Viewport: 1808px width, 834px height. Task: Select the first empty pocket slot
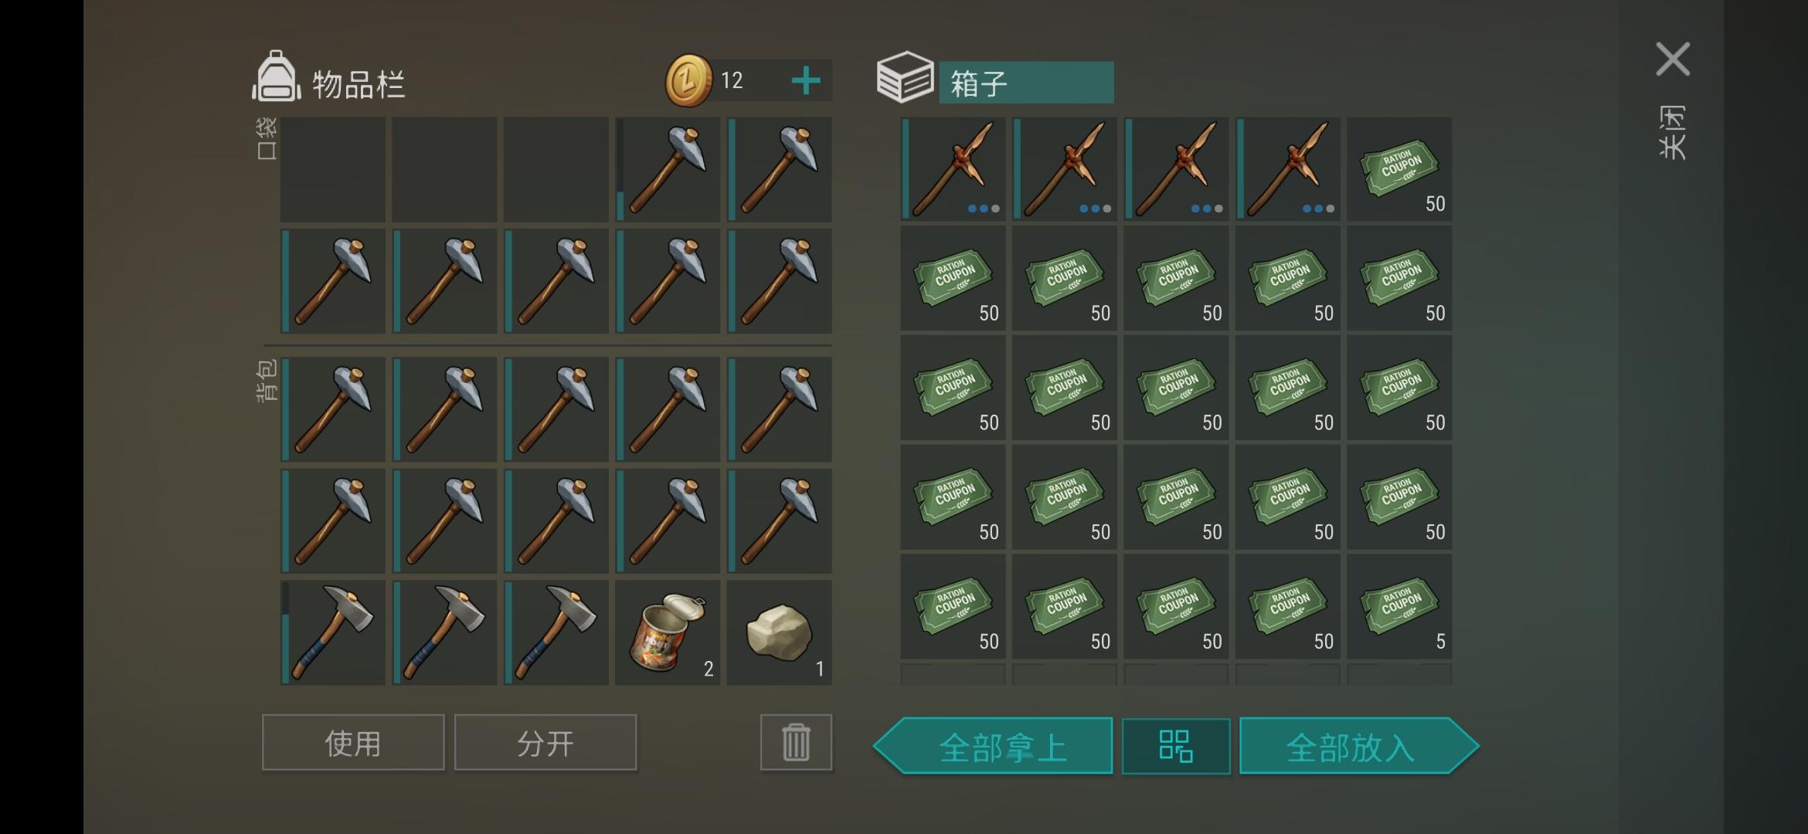click(x=333, y=169)
